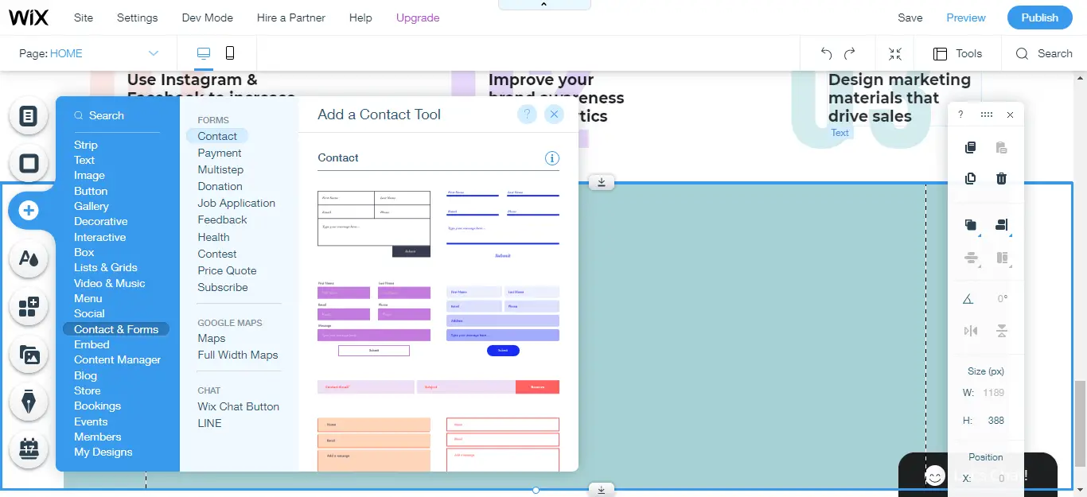The width and height of the screenshot is (1087, 497).
Task: Open the Add Apps icon in left sidebar
Action: pyautogui.click(x=29, y=306)
